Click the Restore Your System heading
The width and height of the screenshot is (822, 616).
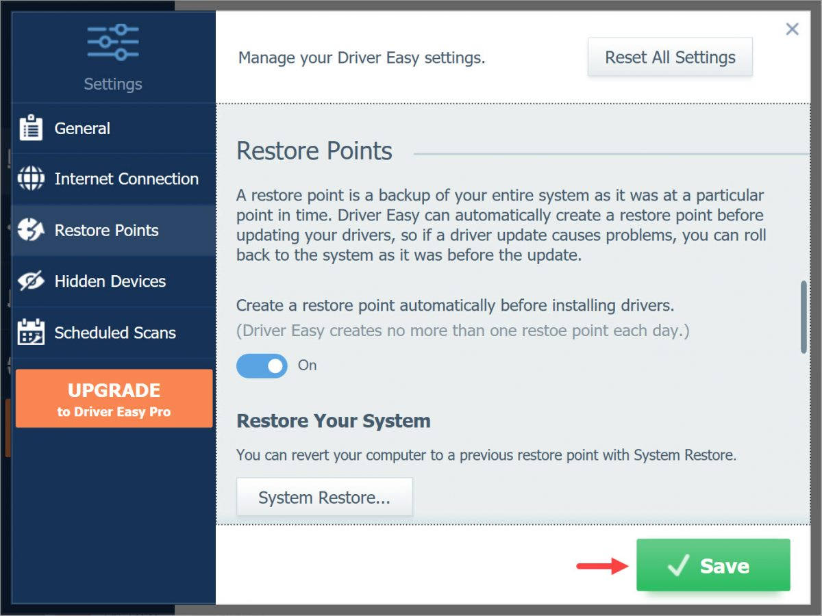click(x=334, y=420)
